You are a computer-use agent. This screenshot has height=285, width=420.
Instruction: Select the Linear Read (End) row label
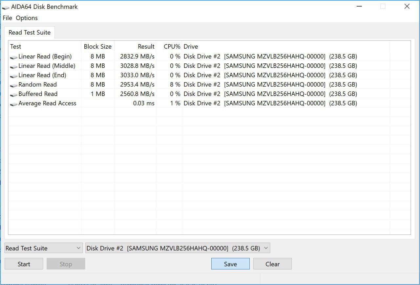pyautogui.click(x=42, y=75)
